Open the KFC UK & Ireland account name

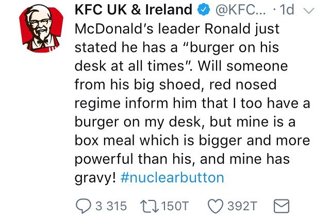click(x=134, y=9)
